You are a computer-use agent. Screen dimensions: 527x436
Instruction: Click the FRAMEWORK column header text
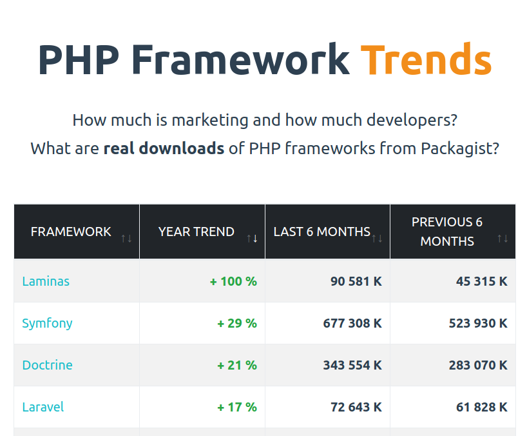pyautogui.click(x=71, y=232)
